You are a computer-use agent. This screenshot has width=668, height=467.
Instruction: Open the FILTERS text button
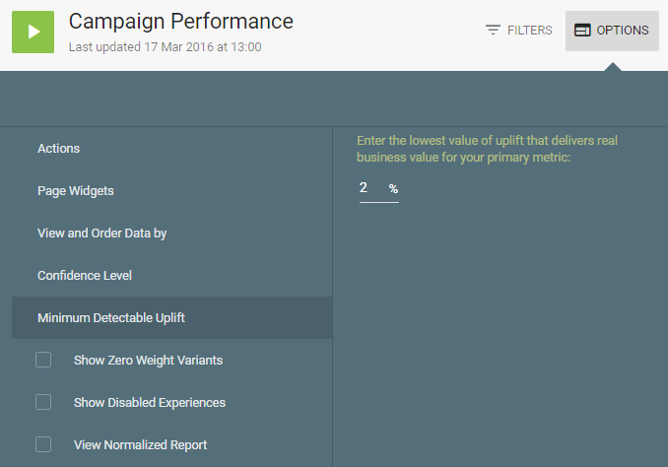(529, 31)
